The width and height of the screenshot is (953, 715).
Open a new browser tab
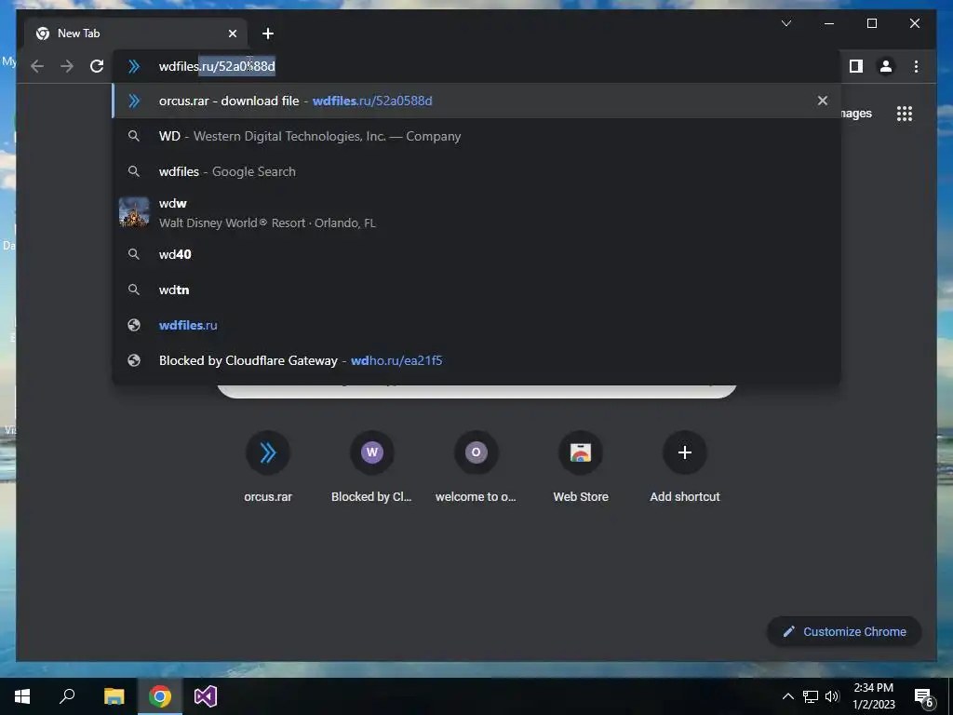(268, 34)
